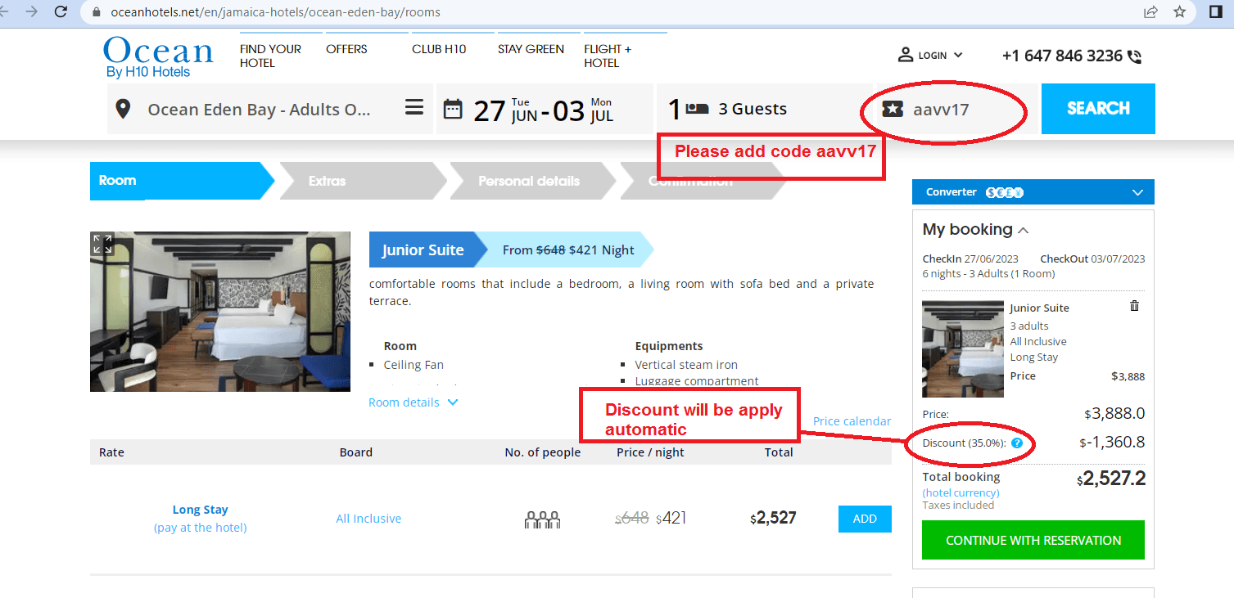Click the Discount (35.0%) label
Viewport: 1234px width, 598px height.
point(965,443)
